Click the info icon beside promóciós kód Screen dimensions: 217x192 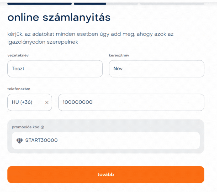(43, 127)
